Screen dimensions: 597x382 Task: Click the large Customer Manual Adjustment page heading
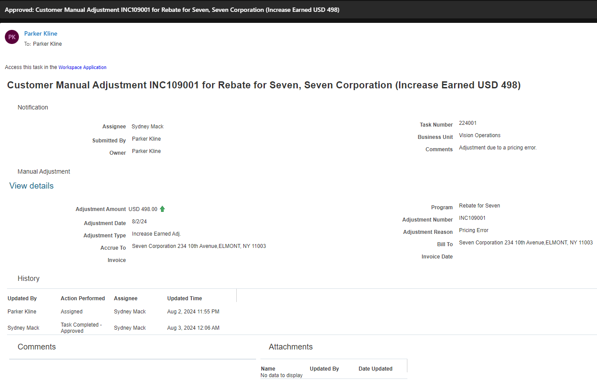click(x=264, y=85)
